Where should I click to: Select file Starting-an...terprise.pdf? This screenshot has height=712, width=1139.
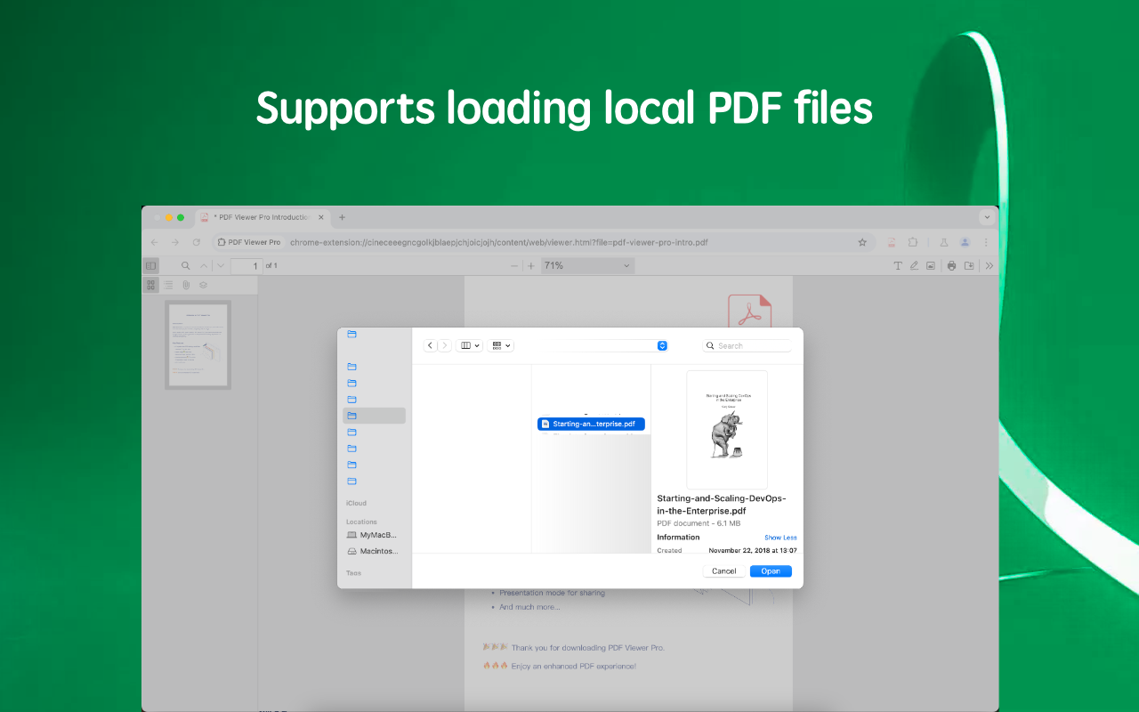coord(591,425)
